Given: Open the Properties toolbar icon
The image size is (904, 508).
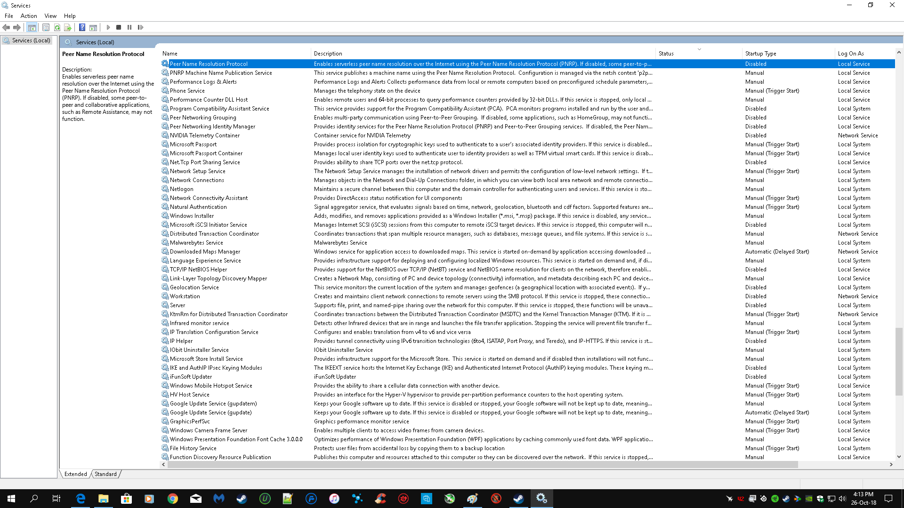Looking at the screenshot, I should tap(46, 27).
